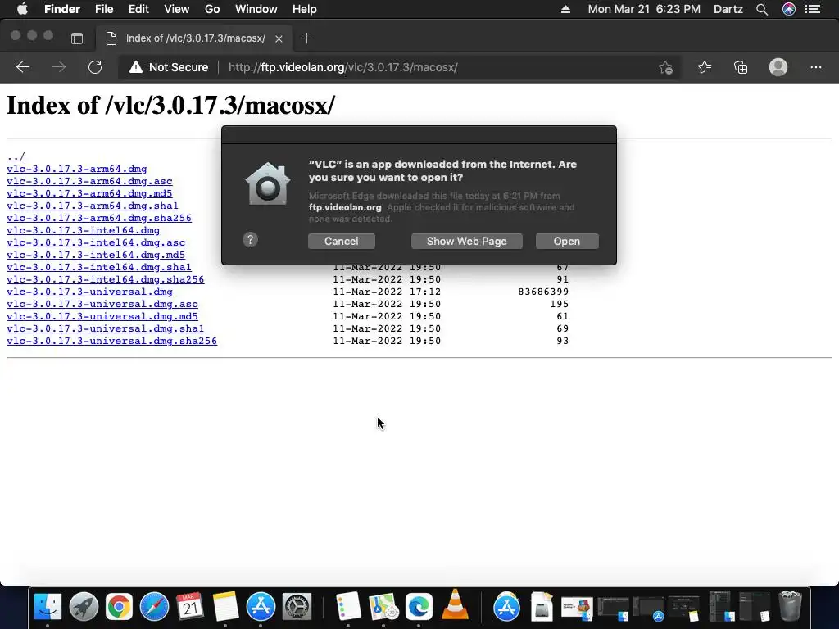Open the Finder menu

tap(62, 9)
